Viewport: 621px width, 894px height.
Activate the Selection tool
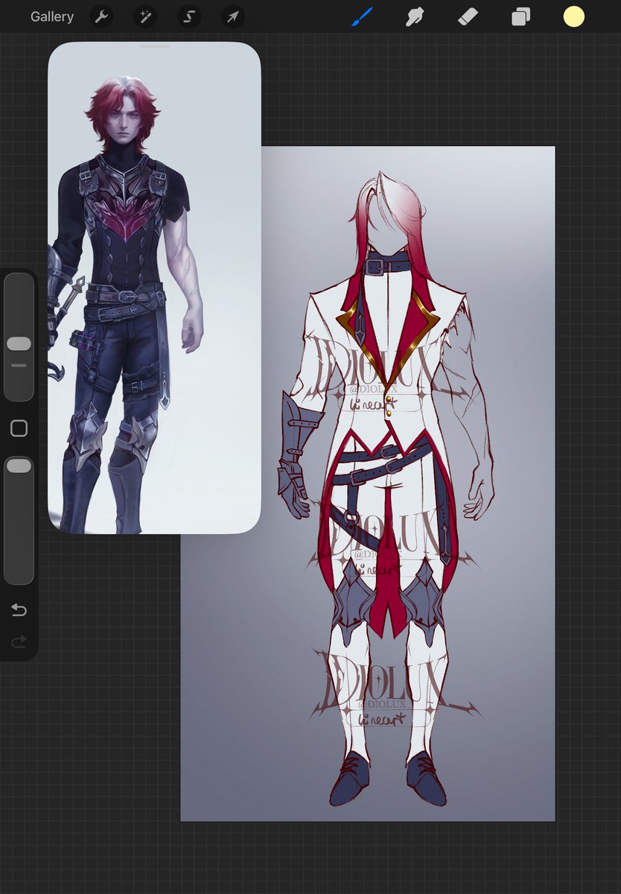tap(189, 16)
